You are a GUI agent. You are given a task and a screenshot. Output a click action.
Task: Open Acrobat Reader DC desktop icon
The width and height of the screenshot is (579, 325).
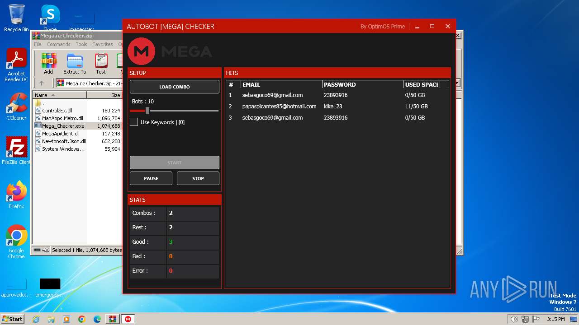pos(16,65)
